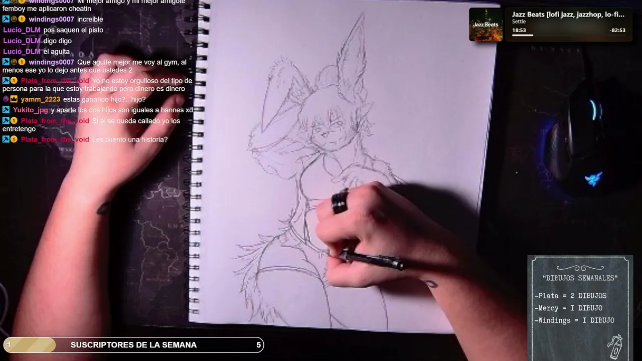Open Plata_from_the_void's name on "Les cuento una historia?"
Image resolution: width=642 pixels, height=361 pixels.
point(55,139)
